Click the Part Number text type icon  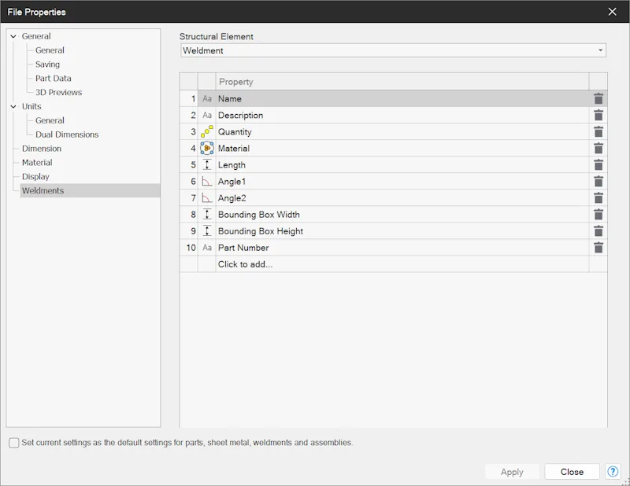coord(207,248)
